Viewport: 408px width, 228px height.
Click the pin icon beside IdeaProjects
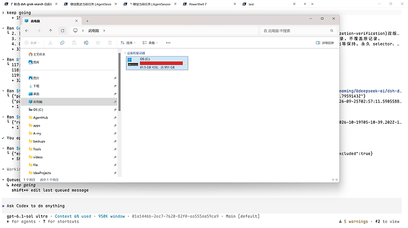pyautogui.click(x=115, y=173)
